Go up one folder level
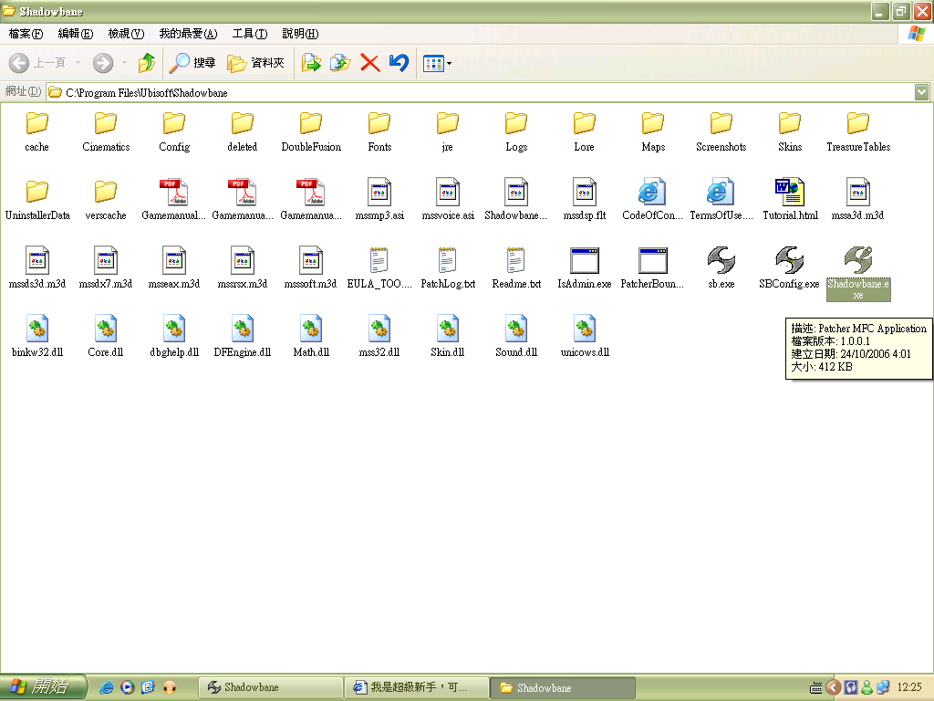Viewport: 934px width, 701px height. coord(147,63)
